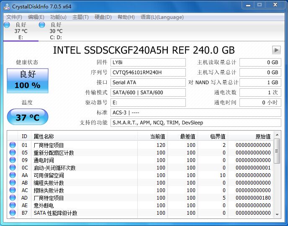
Task: Click raw value 000000000001 in row 0C
Action: tap(253, 168)
